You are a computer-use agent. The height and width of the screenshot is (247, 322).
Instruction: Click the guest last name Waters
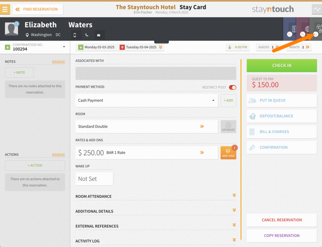point(80,25)
